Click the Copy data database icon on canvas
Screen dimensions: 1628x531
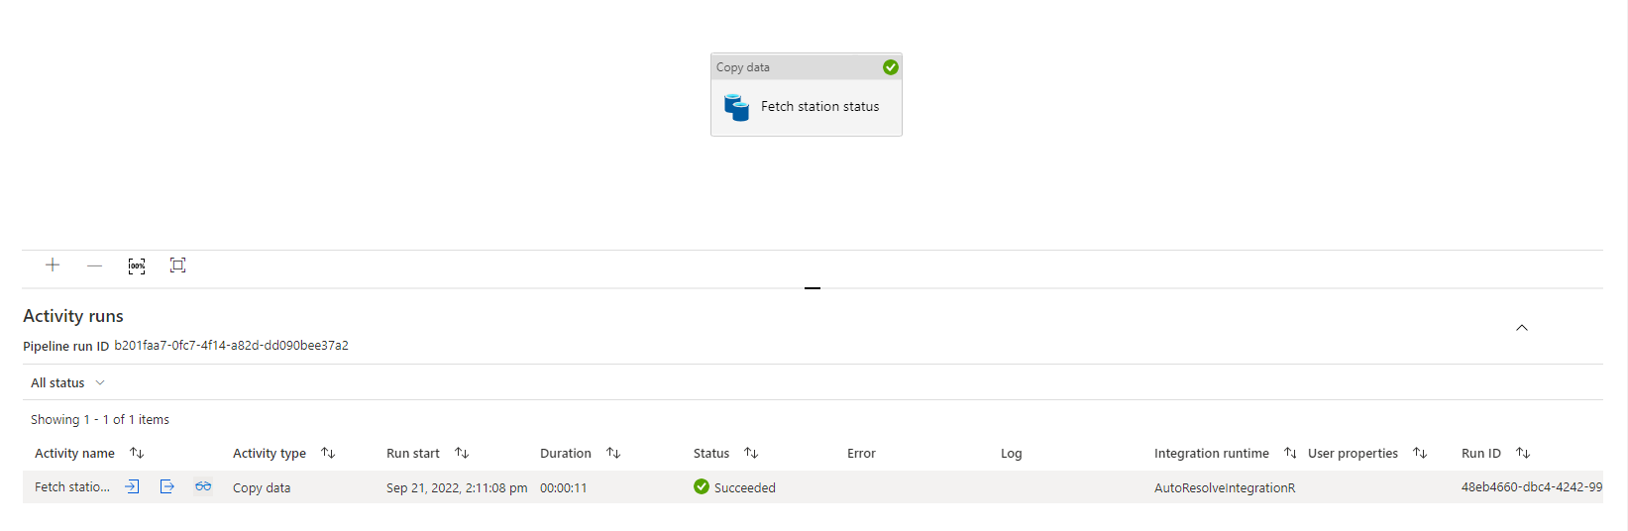pos(736,107)
